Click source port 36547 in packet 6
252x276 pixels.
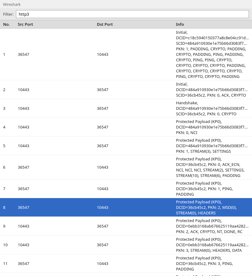click(x=23, y=167)
